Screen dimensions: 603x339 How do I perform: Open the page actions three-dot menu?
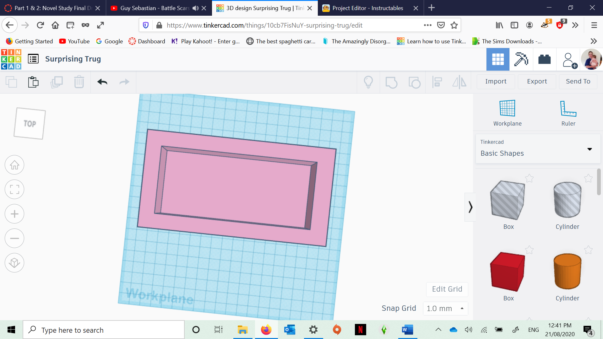pyautogui.click(x=427, y=25)
